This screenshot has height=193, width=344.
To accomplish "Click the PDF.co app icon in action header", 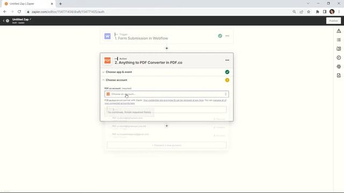I will click(107, 61).
